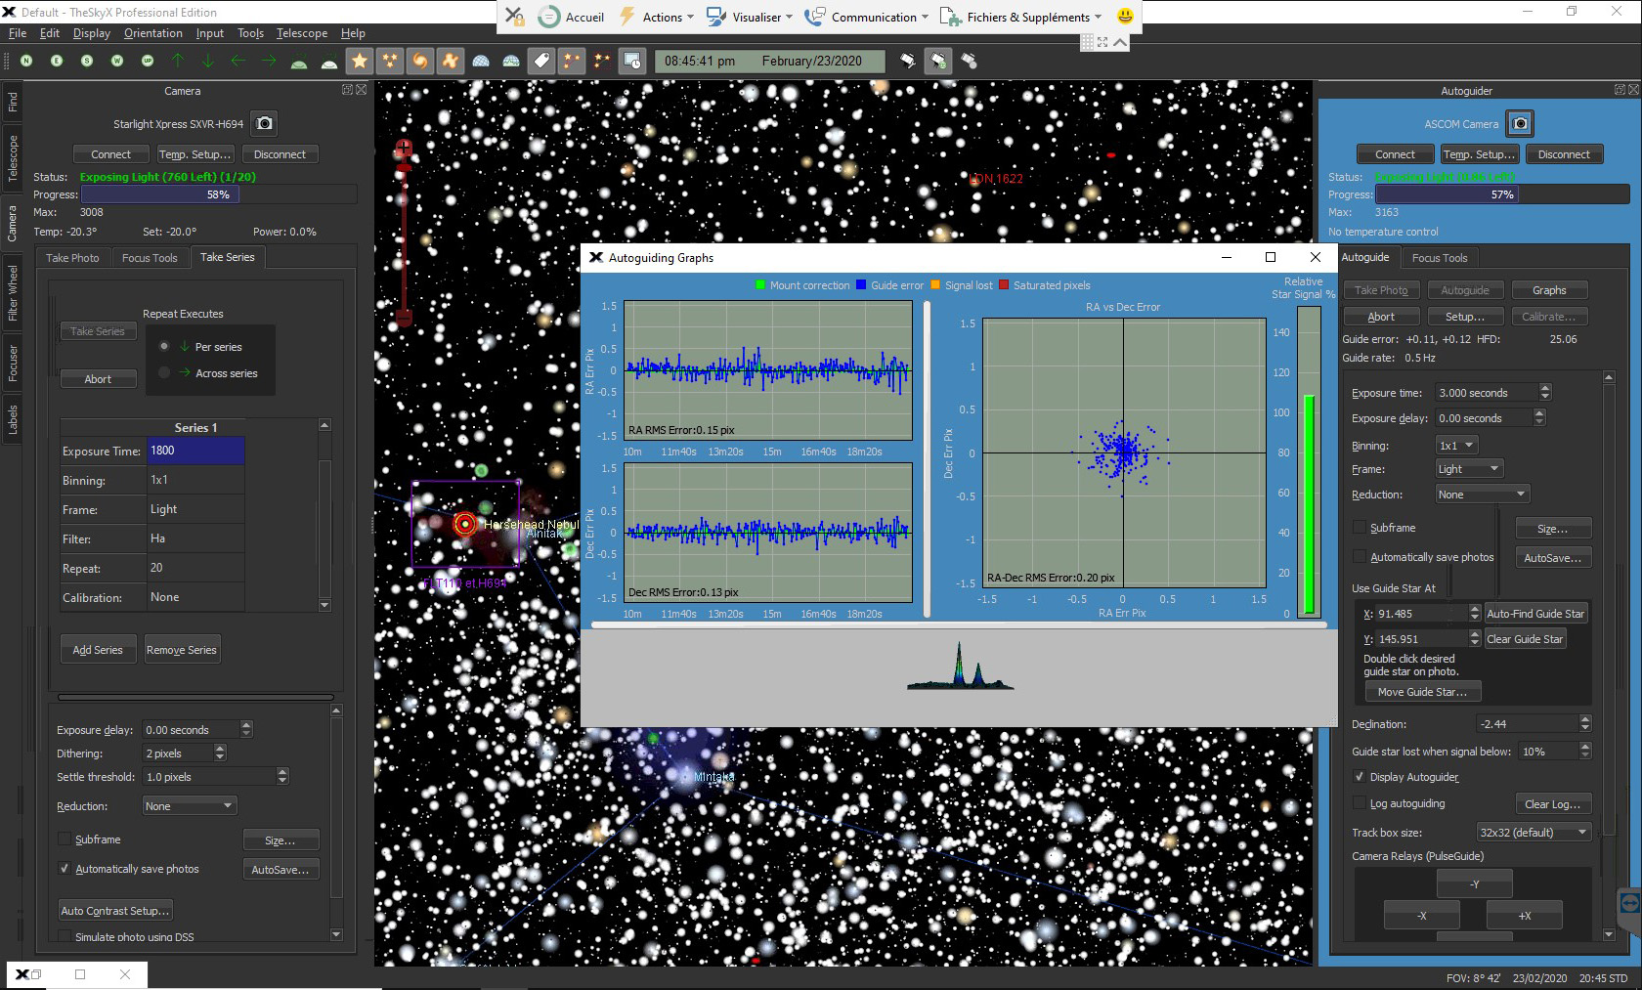Enable the Autoguider Subframe checkbox
This screenshot has width=1642, height=990.
click(1359, 527)
